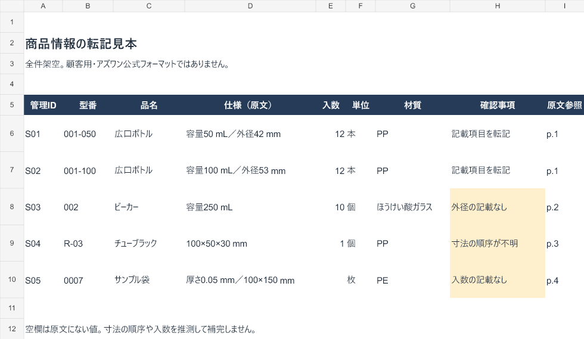
Task: Click the 入数 header cell
Action: coord(331,105)
